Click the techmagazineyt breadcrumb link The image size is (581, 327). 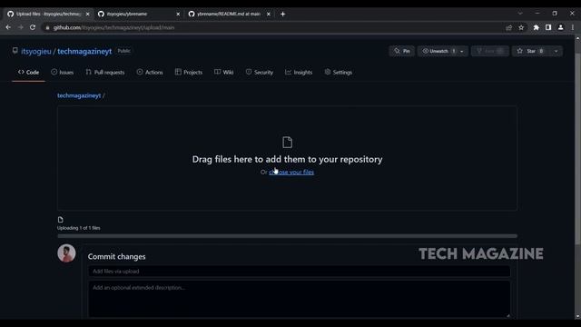tap(79, 95)
